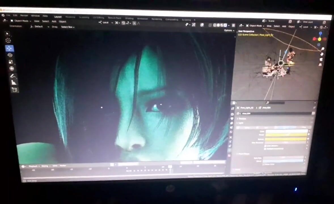
Task: Click the Select Box drag option
Action: pyautogui.click(x=67, y=27)
